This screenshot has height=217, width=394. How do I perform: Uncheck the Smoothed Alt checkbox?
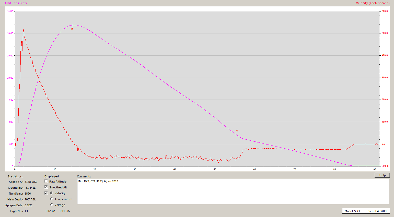(46, 187)
